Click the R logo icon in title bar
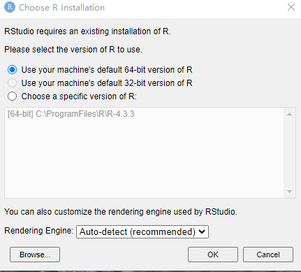Viewport: 301px width, 272px height. coord(10,7)
